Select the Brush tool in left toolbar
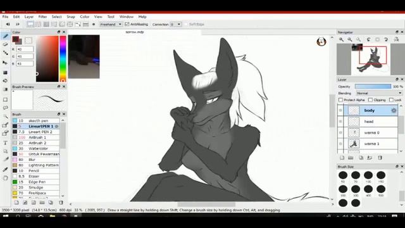 (x=6, y=36)
